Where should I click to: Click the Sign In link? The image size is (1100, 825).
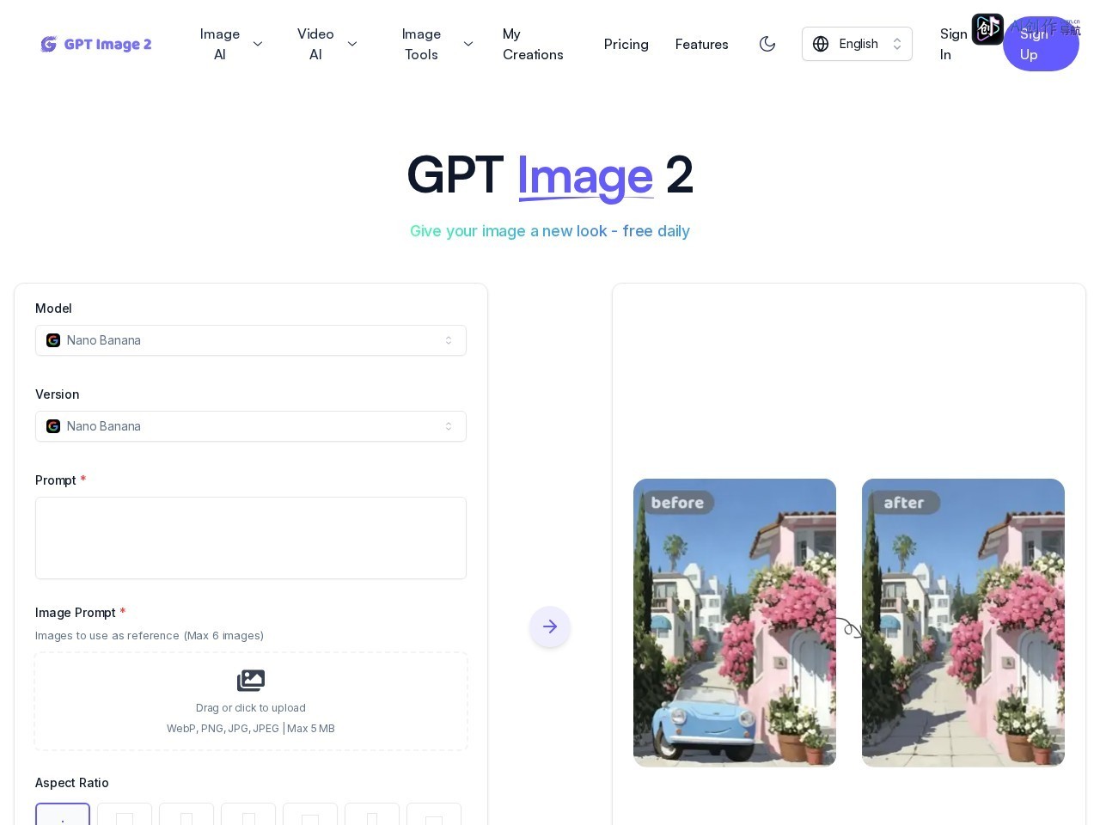953,44
